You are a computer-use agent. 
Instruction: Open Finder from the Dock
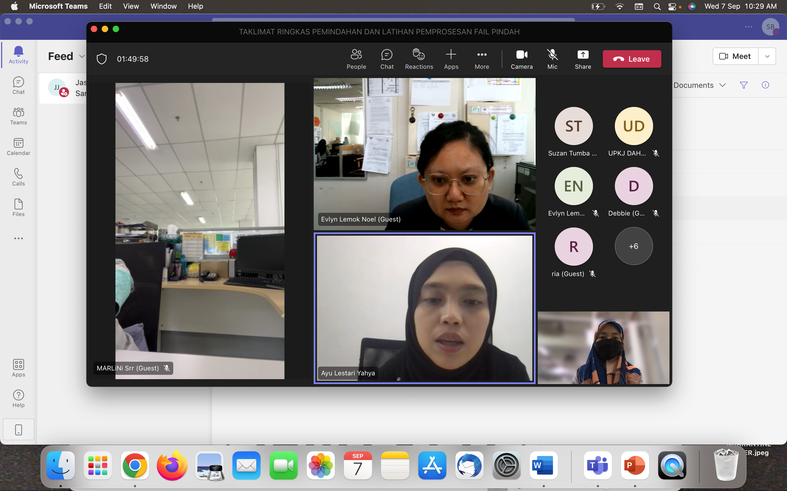click(60, 465)
